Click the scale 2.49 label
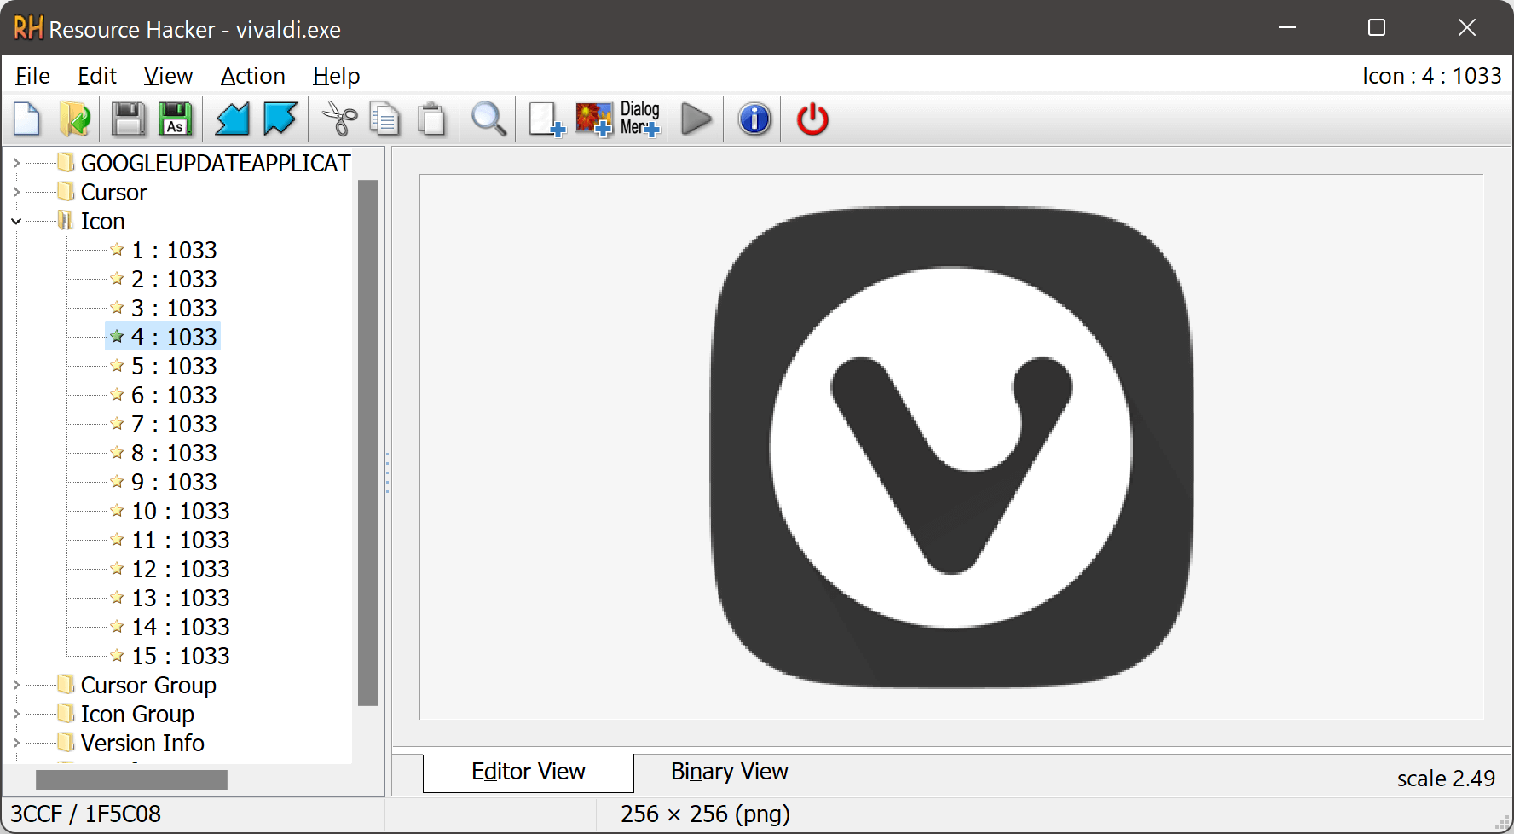This screenshot has height=834, width=1514. (x=1446, y=779)
